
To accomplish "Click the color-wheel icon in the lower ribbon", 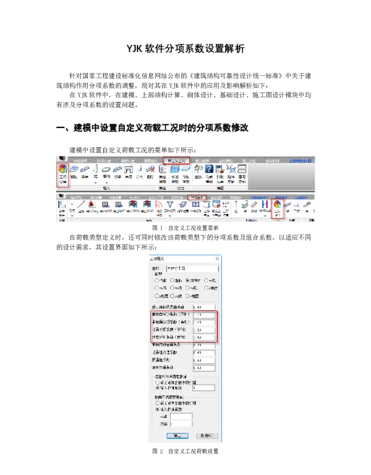I will (277, 205).
